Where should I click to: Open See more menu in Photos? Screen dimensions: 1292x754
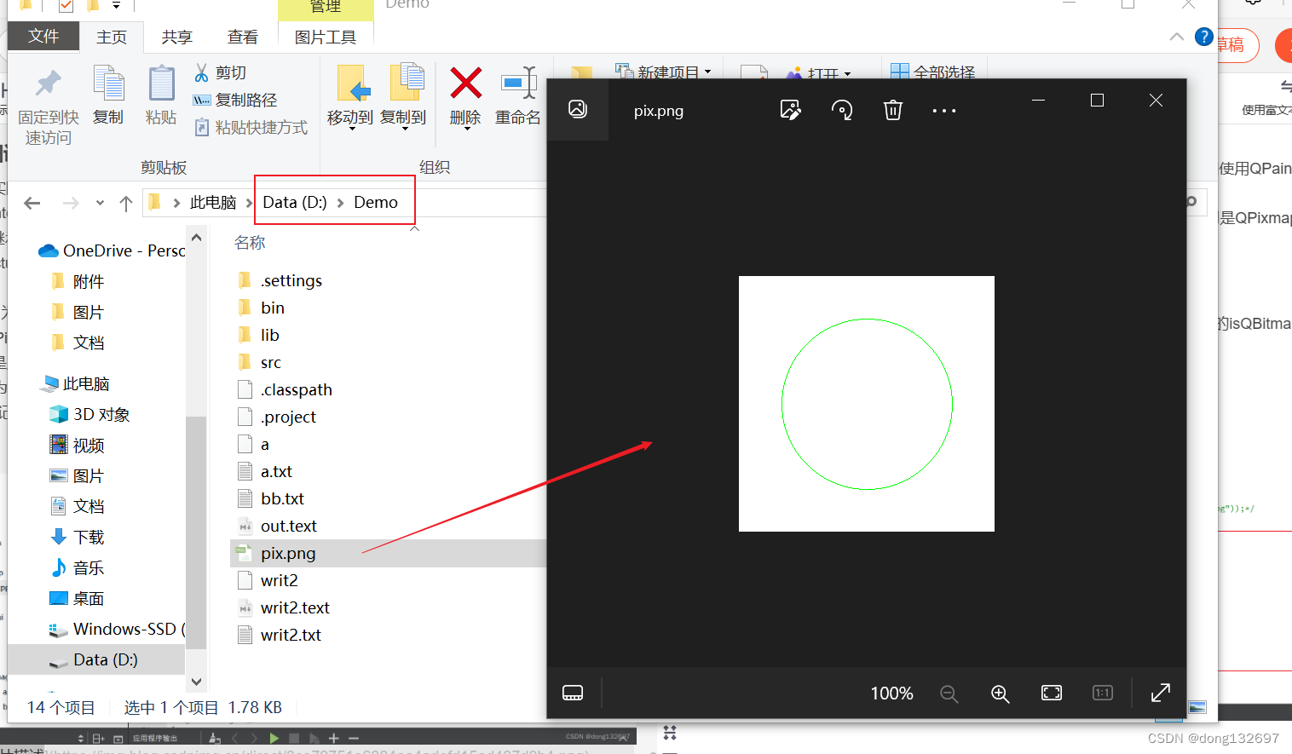pyautogui.click(x=944, y=111)
